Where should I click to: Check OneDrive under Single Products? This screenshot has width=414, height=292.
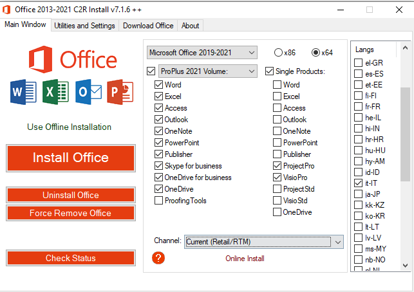(277, 212)
